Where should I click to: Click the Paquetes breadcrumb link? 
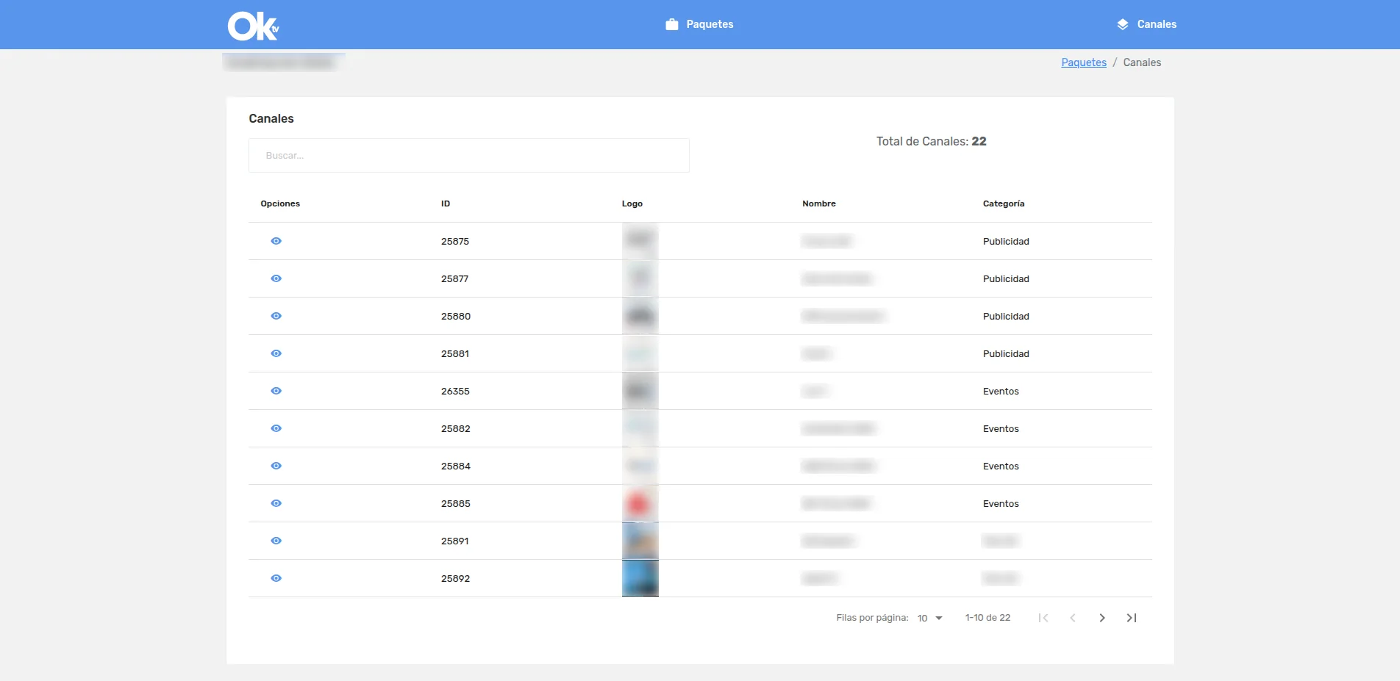[1083, 62]
